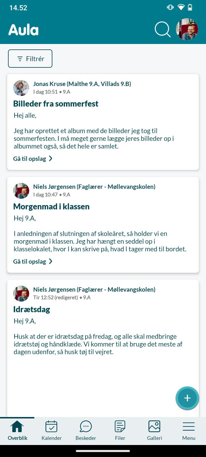
Task: Tap Niels Jørgensen's avatar on Morgenmad post
Action: 21,191
